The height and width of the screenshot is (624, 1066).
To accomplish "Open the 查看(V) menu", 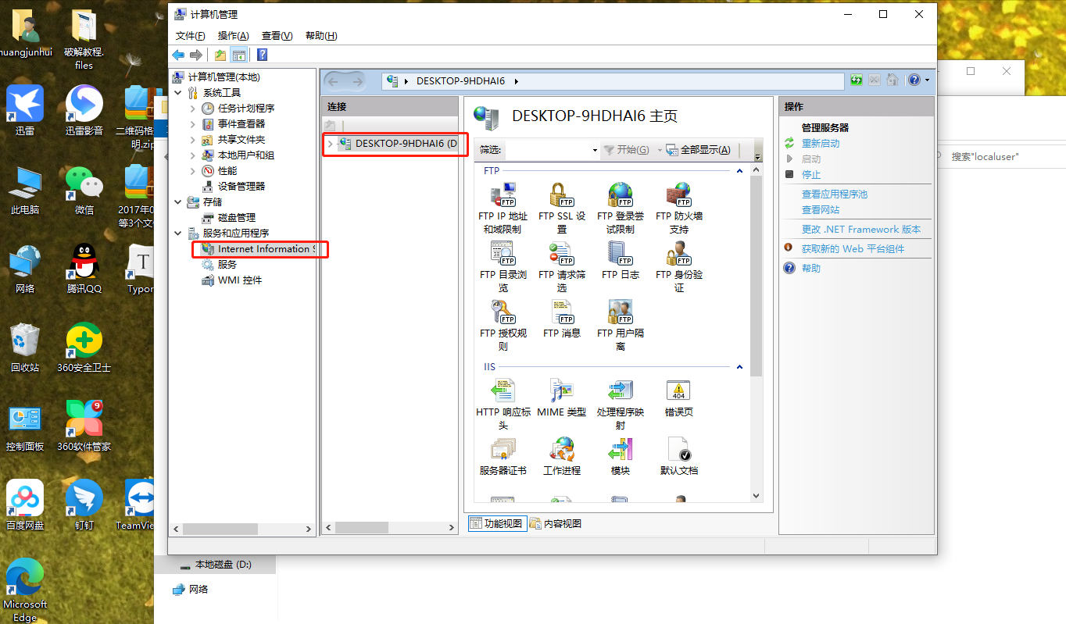I will 277,36.
